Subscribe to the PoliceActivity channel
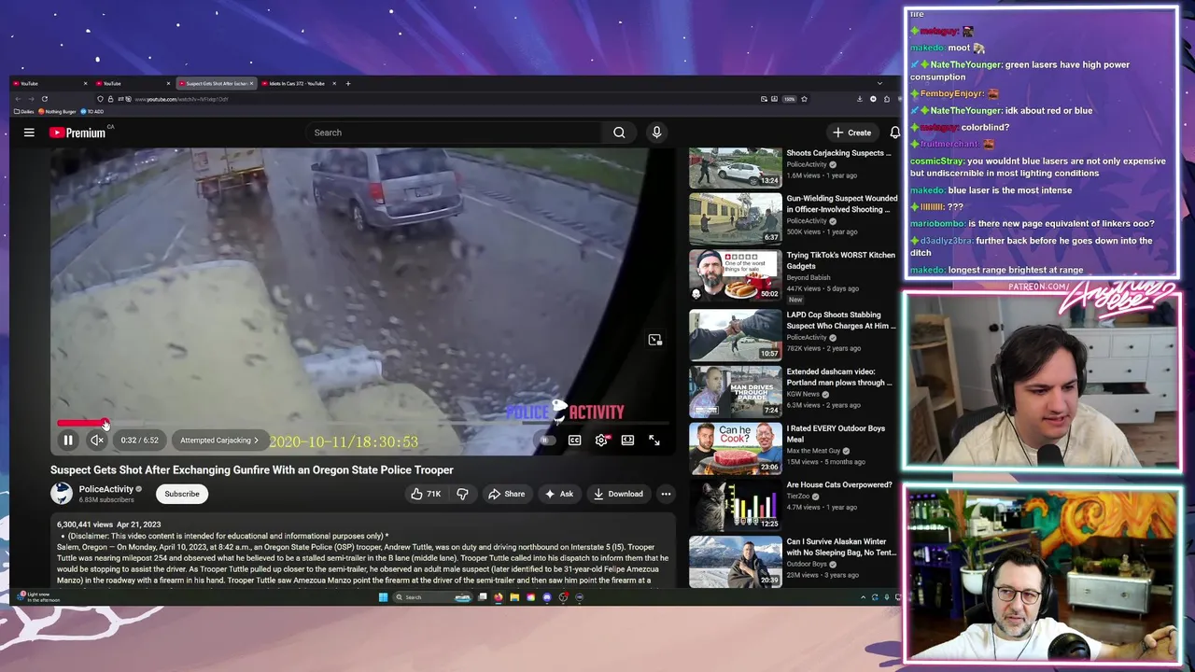The image size is (1195, 672). coord(182,494)
